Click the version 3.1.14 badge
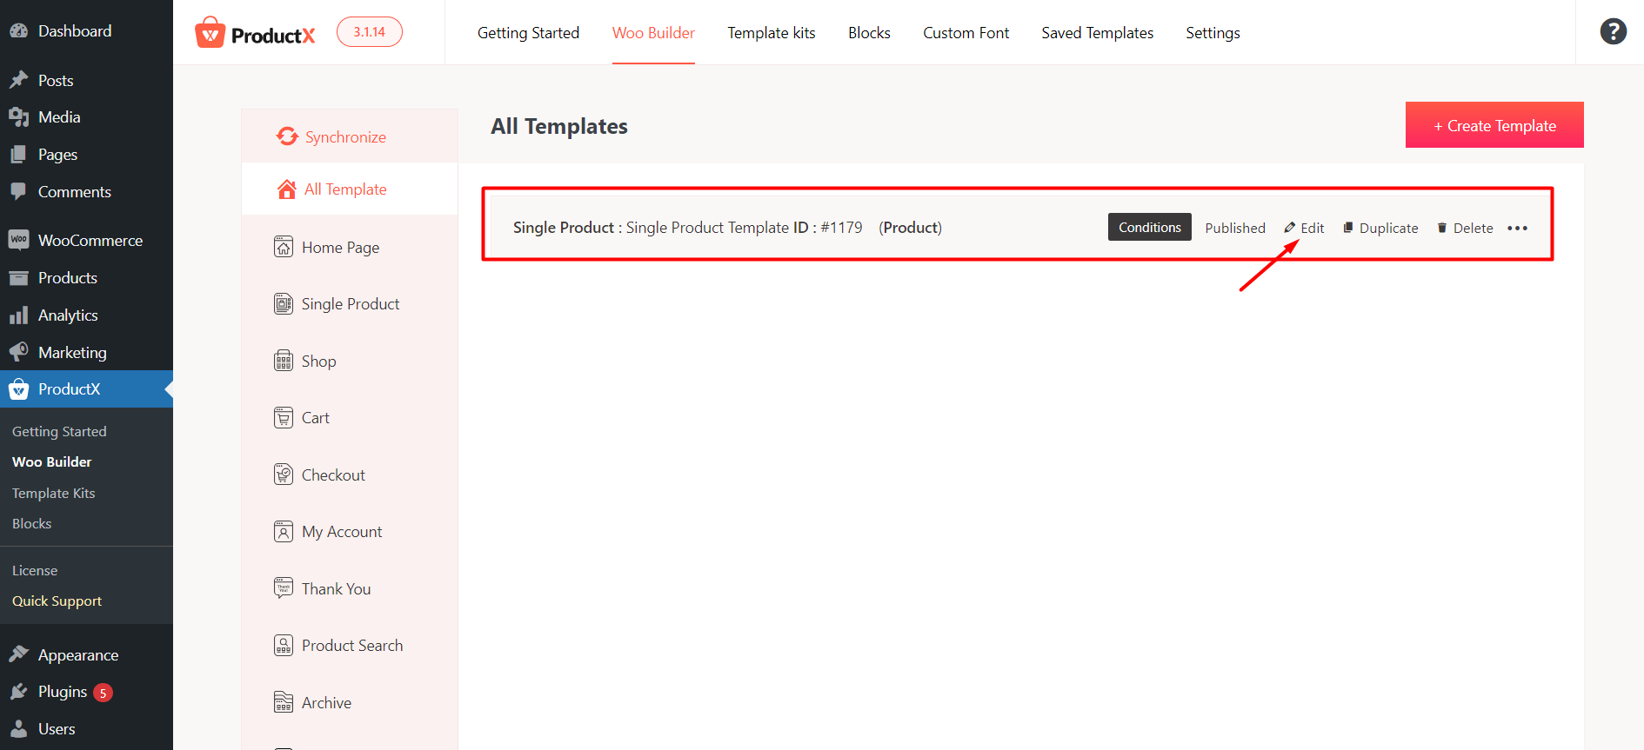Screen dimensions: 1644x750 click(x=370, y=32)
